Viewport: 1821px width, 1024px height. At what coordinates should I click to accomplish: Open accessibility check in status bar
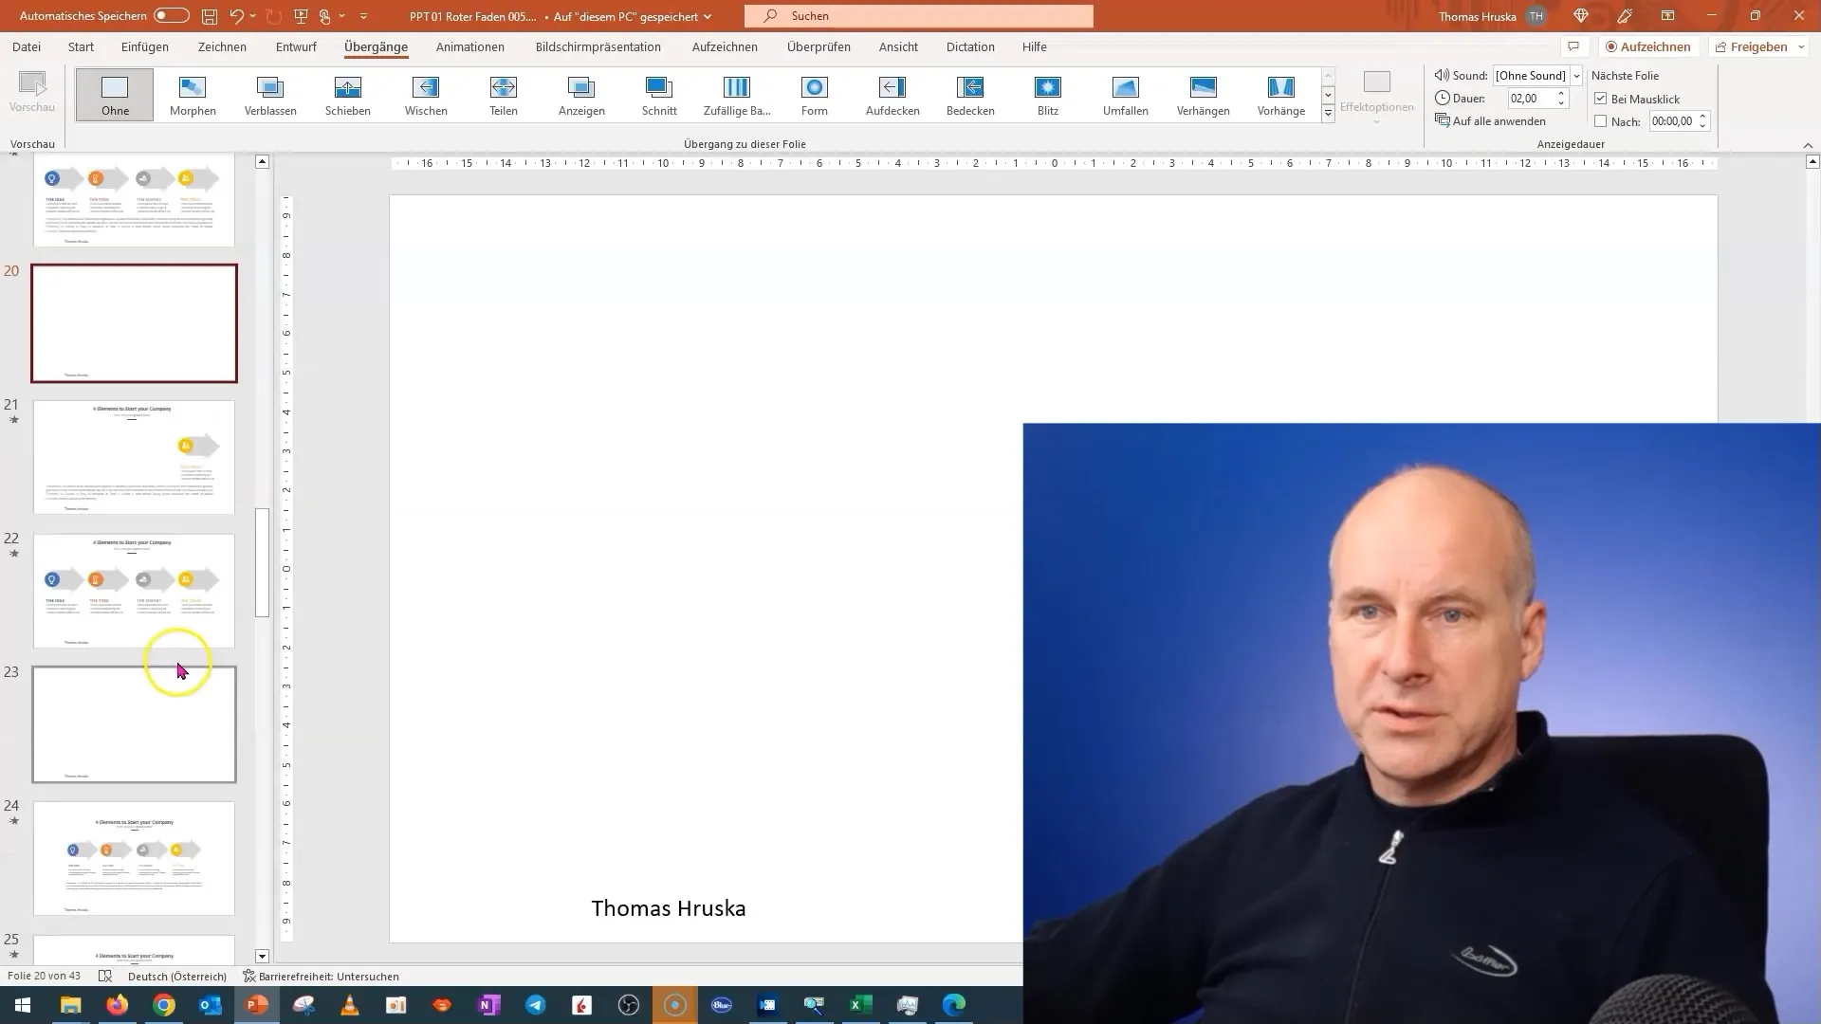(321, 976)
